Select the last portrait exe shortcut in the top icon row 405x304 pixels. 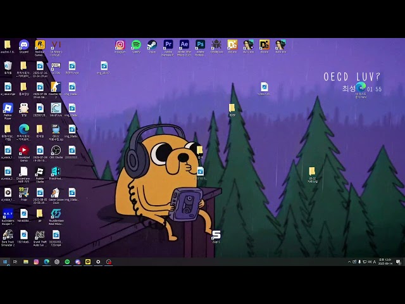tap(280, 45)
